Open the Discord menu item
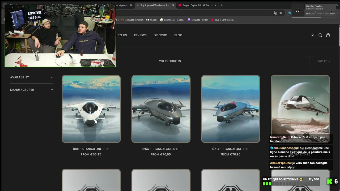 (160, 35)
